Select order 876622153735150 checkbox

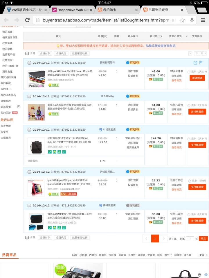29,63
